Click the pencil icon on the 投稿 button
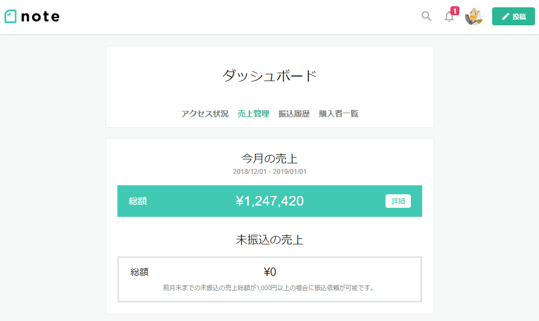This screenshot has width=539, height=321. pos(506,17)
